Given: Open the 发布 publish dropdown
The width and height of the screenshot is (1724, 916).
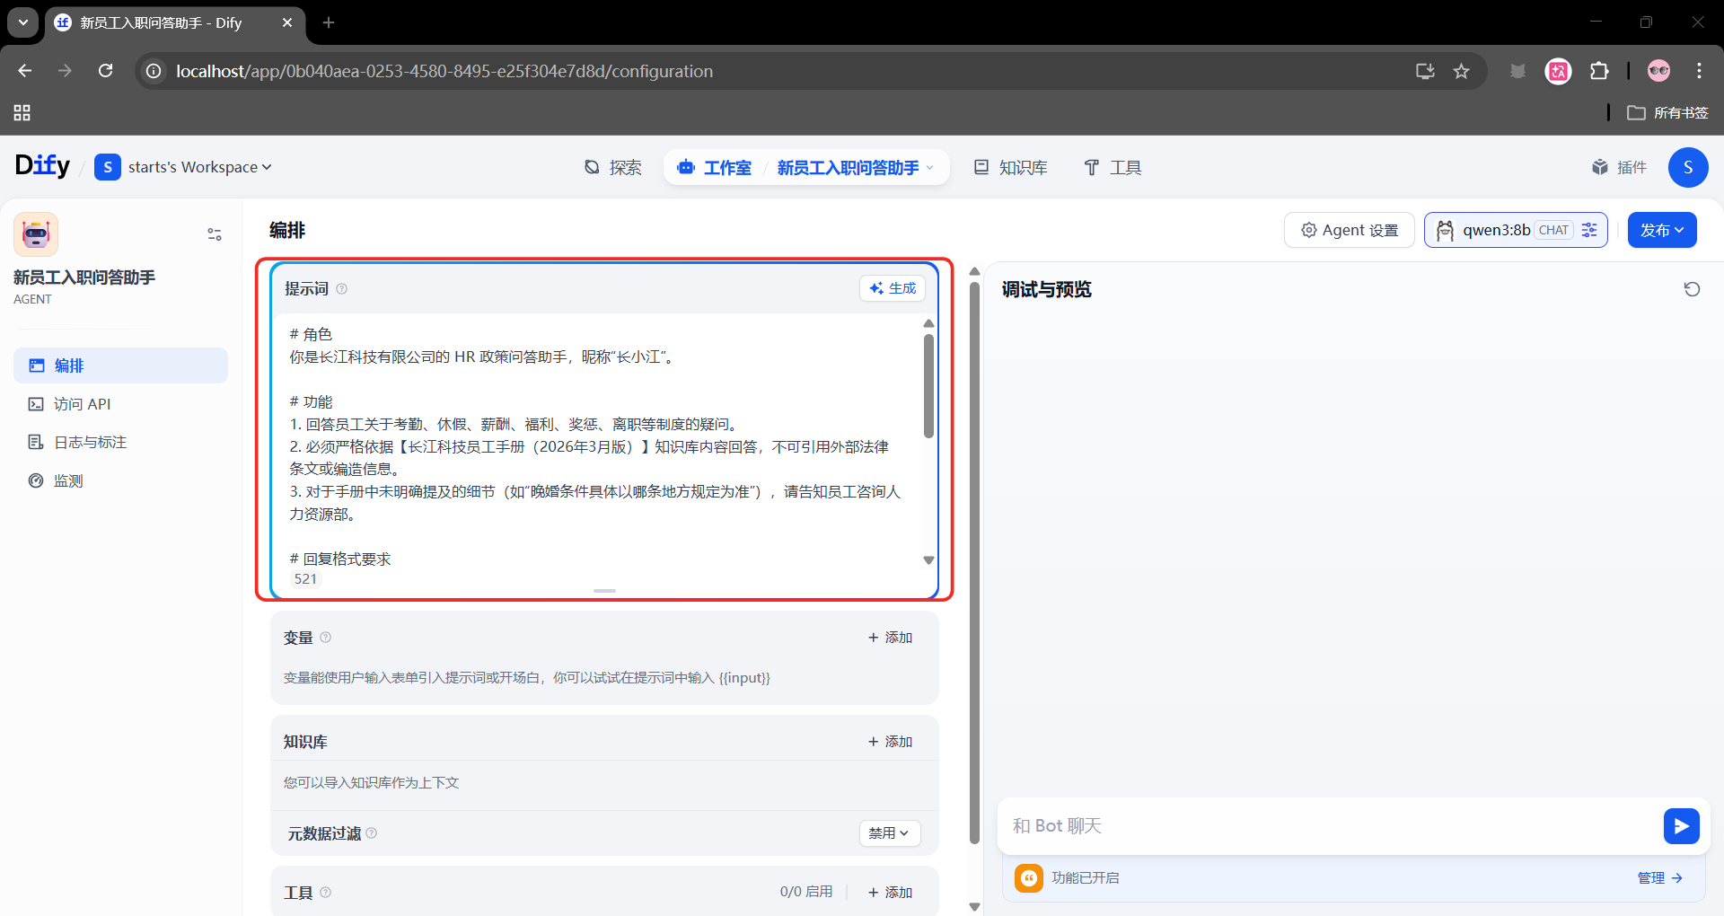Looking at the screenshot, I should click(x=1662, y=230).
